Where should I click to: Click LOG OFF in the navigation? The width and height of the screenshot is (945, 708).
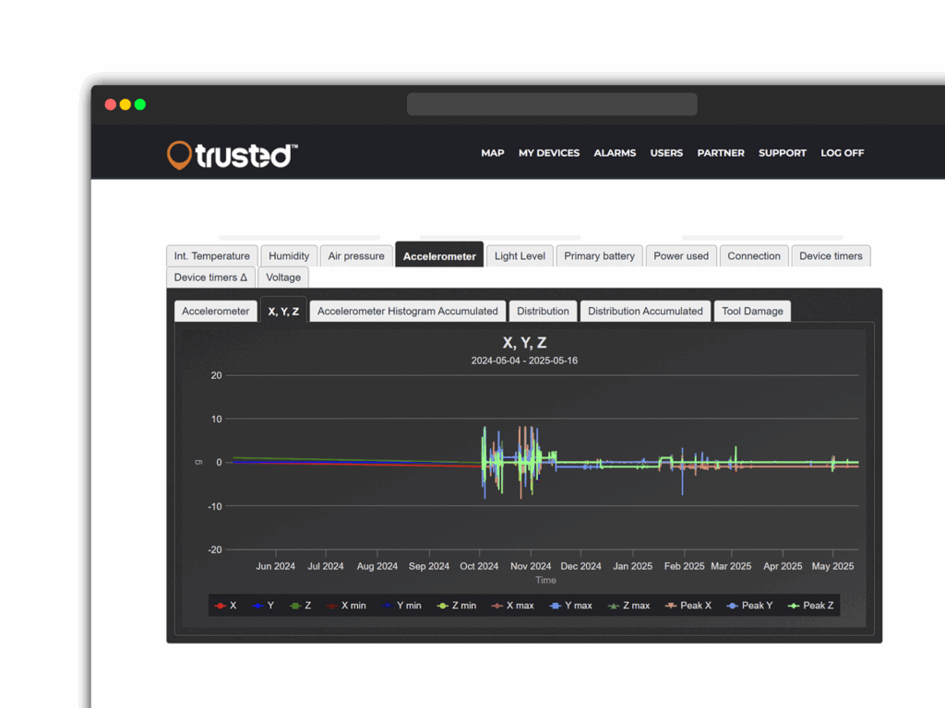tap(842, 153)
